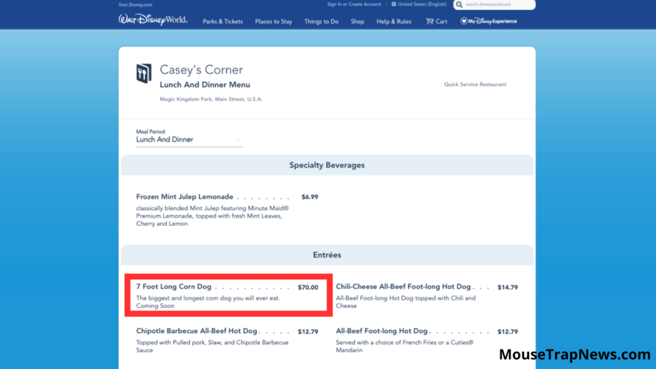Select All-Beef Foot-long Hot Dog item
Viewport: 656px width, 369px height.
tap(381, 331)
